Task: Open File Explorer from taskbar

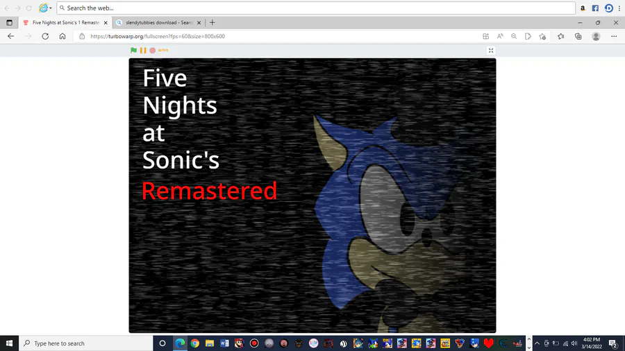Action: (210, 343)
